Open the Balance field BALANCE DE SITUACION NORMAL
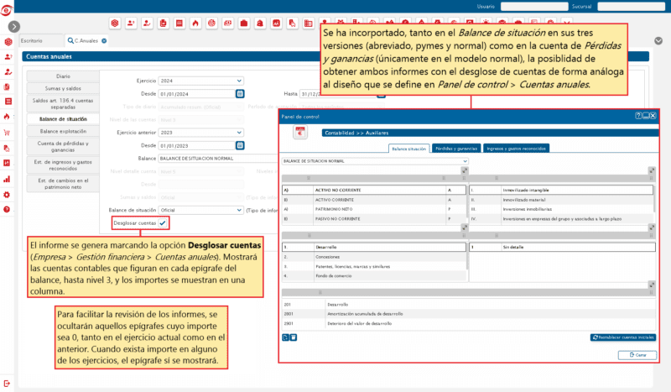This screenshot has height=392, width=671. pyautogui.click(x=218, y=159)
